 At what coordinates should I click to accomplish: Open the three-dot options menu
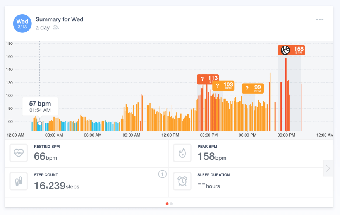click(319, 20)
